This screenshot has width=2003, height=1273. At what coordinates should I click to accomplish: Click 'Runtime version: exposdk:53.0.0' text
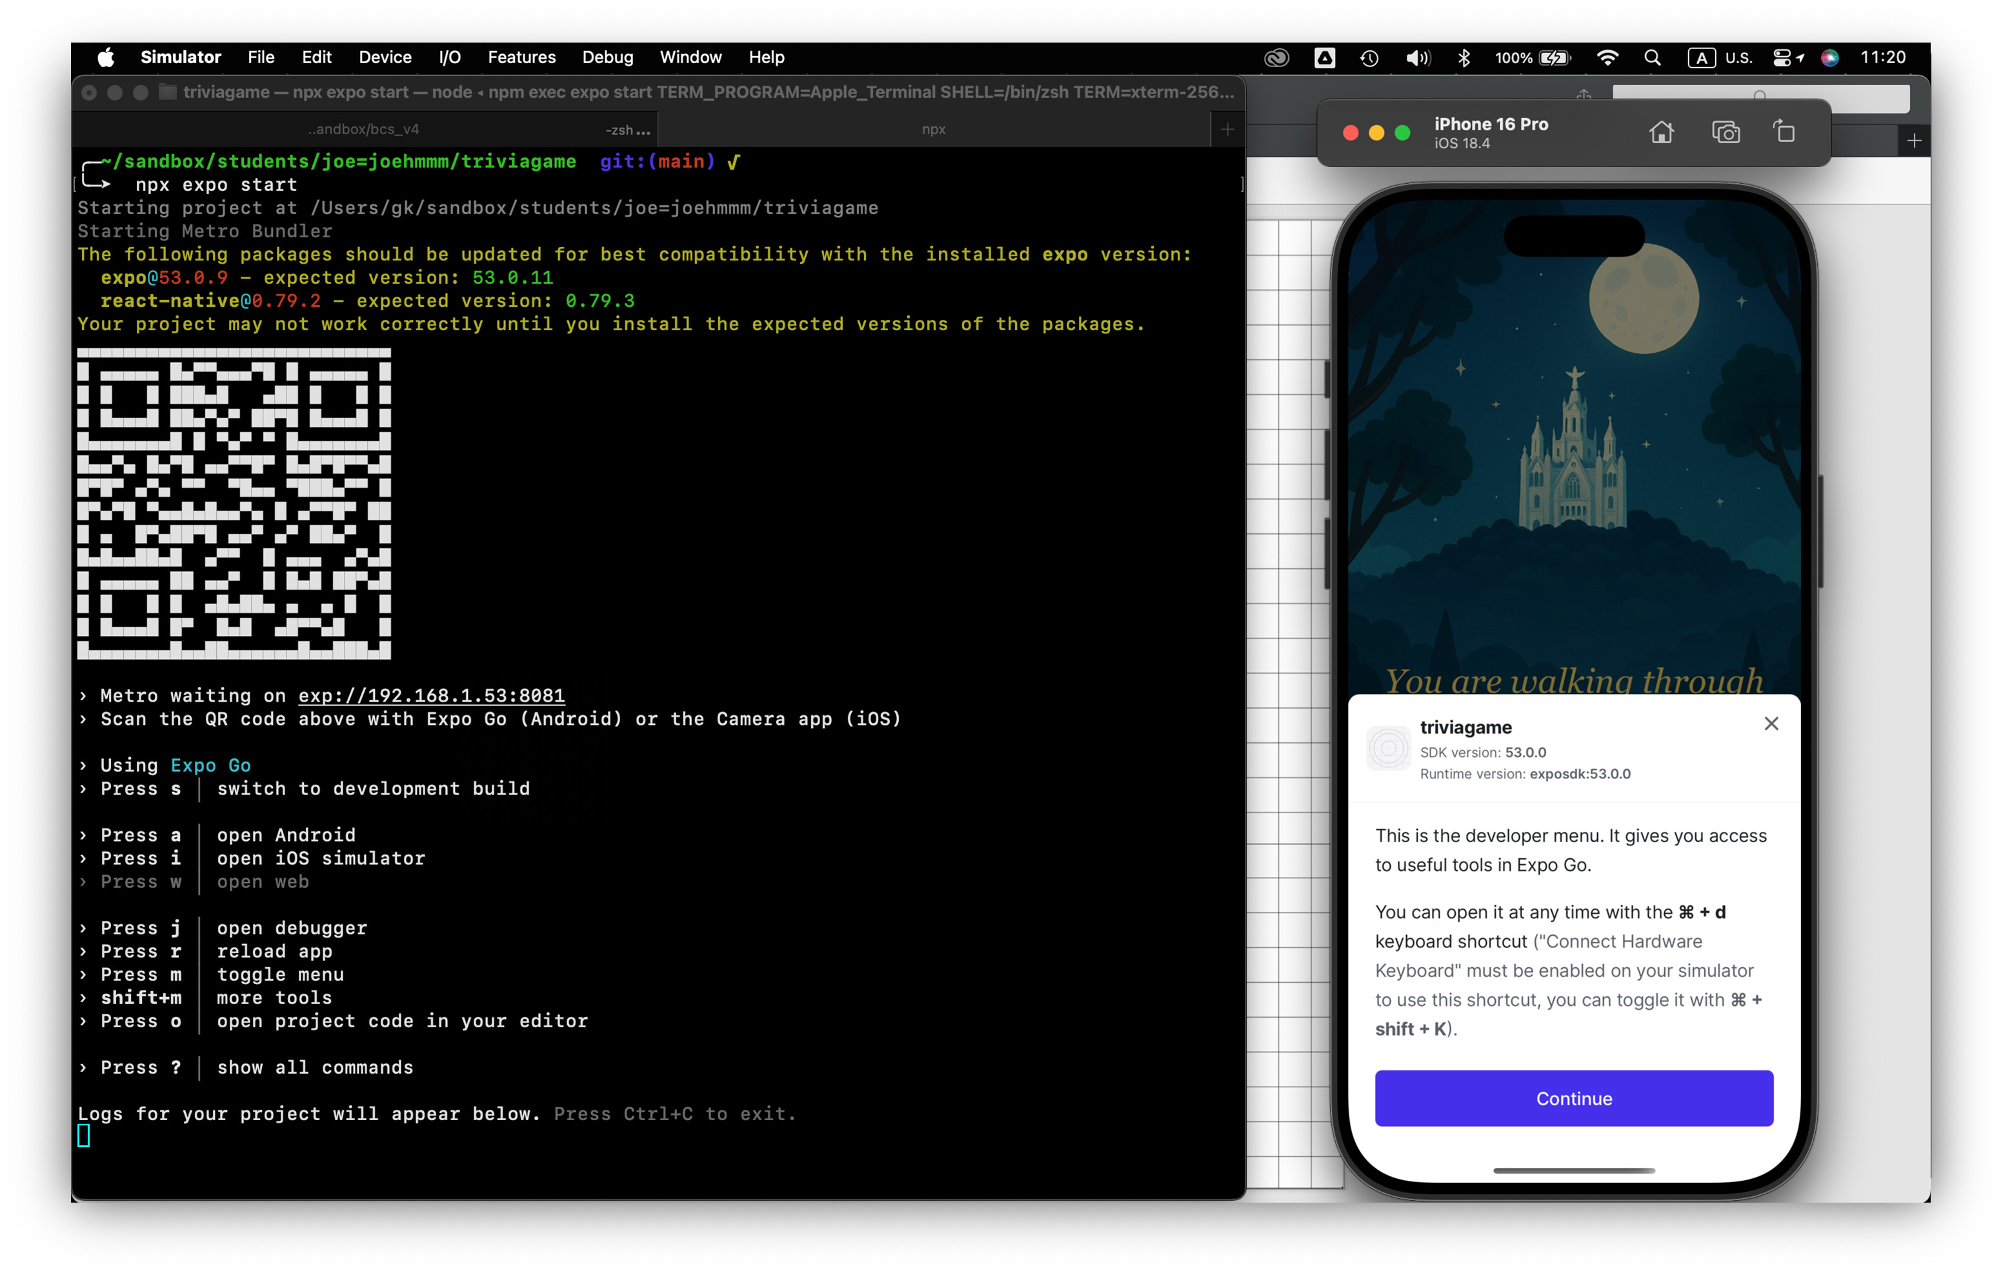tap(1525, 773)
